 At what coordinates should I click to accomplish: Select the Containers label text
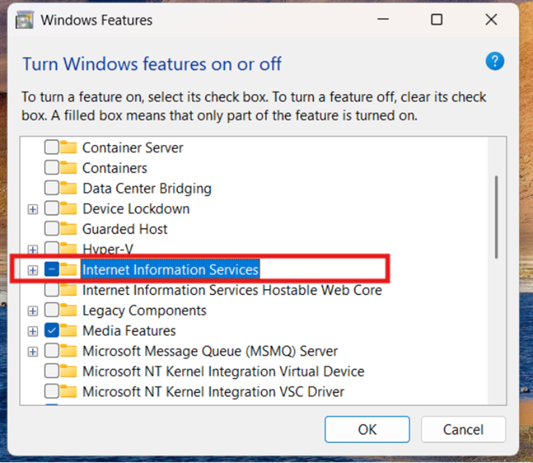[x=115, y=168]
